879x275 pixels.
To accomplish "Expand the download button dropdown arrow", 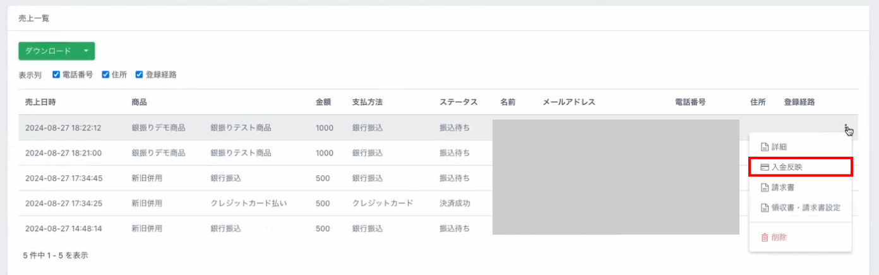I will coord(87,51).
